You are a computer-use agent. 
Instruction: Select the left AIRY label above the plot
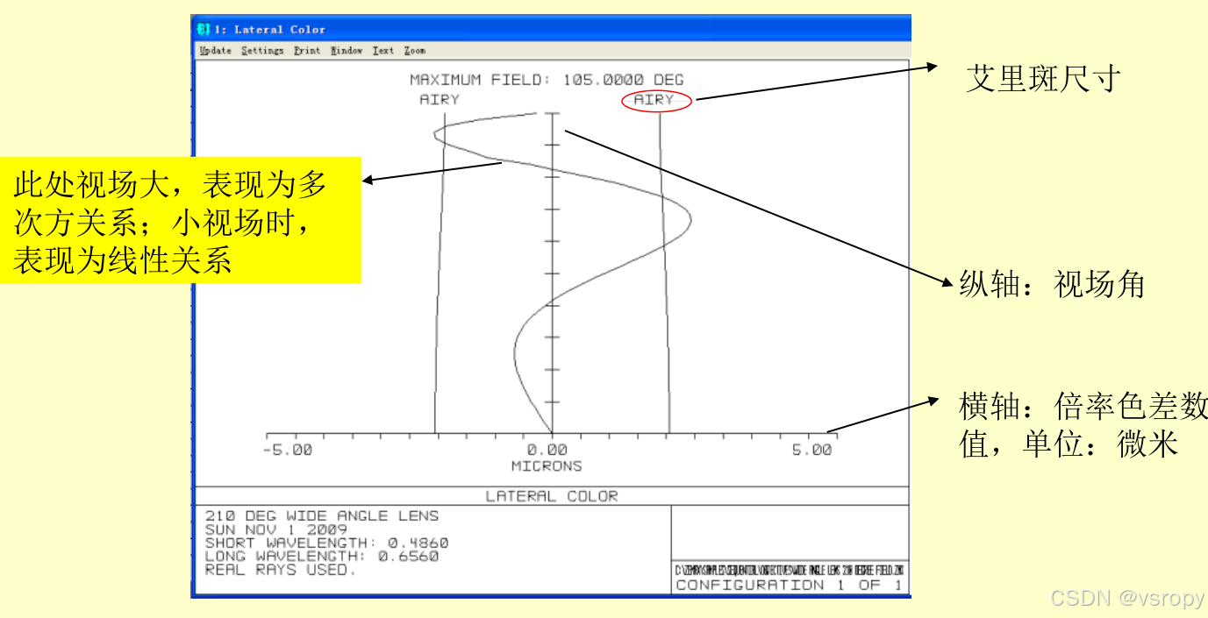441,99
